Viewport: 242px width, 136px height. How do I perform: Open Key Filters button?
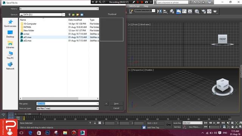pyautogui.click(x=194, y=127)
